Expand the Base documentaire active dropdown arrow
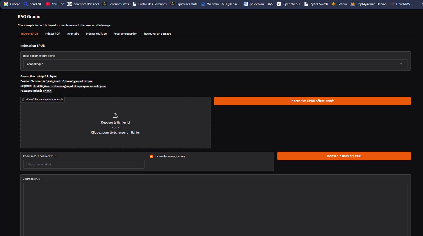This screenshot has width=423, height=236. (401, 64)
